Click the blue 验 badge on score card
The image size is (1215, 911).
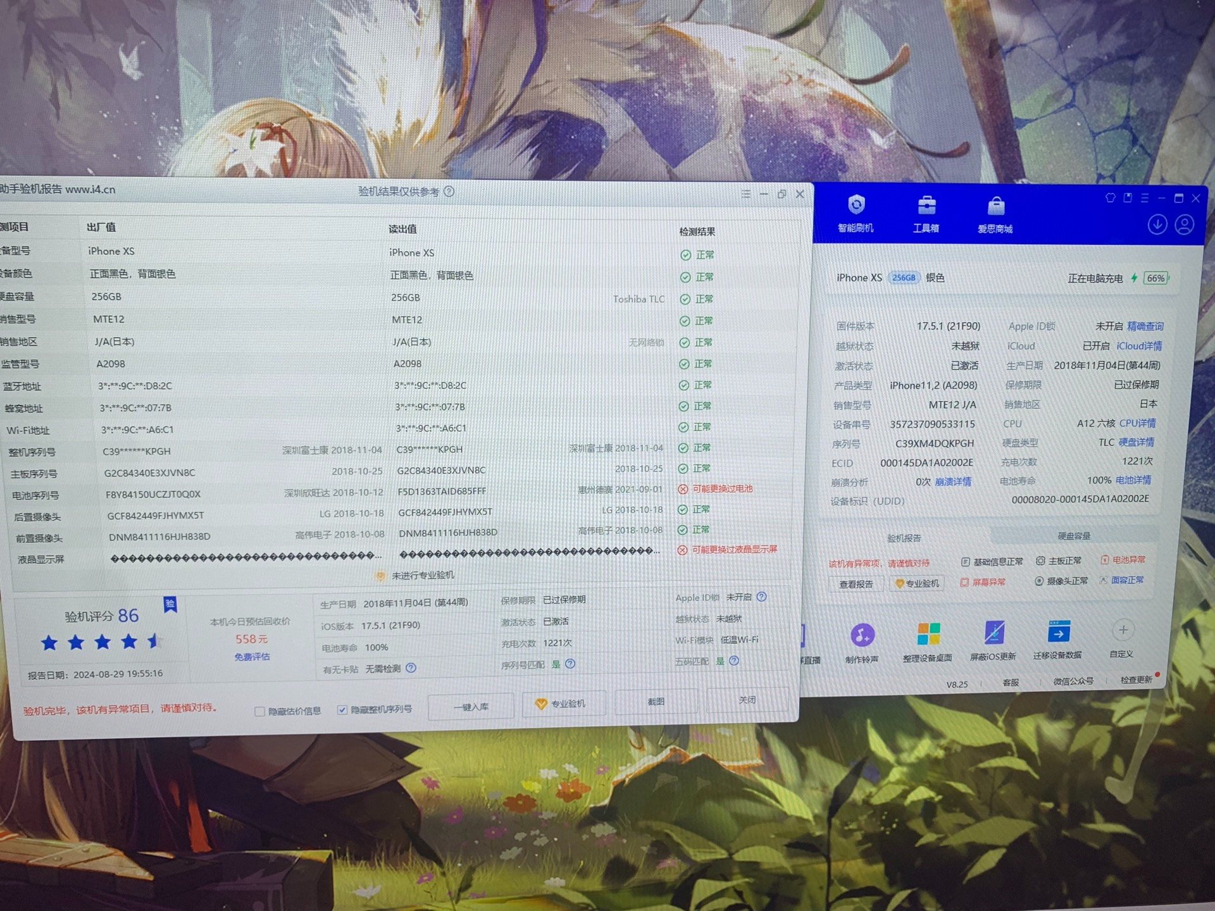coord(170,604)
